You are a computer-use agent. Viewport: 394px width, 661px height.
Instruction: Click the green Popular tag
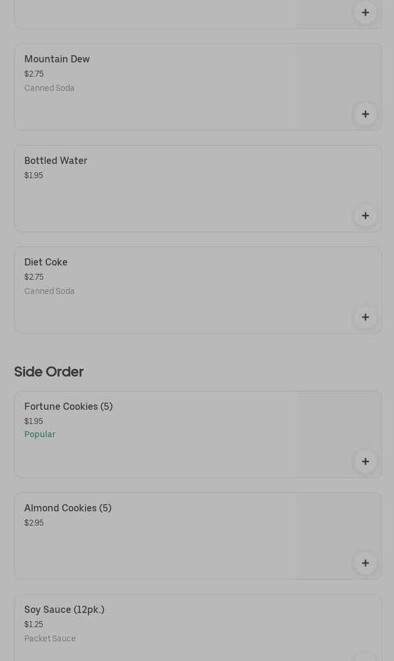tap(40, 435)
